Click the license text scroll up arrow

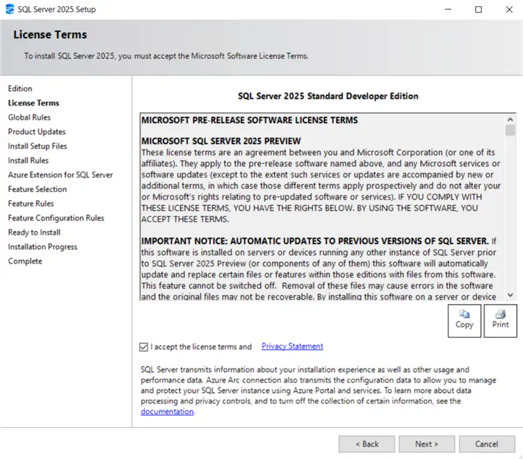click(510, 120)
